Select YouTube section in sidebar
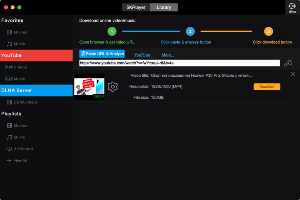Image resolution: width=300 pixels, height=200 pixels. click(36, 56)
